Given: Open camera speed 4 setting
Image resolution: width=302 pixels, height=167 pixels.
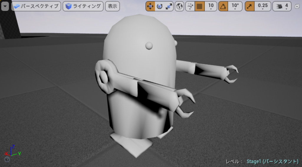Looking at the screenshot, I should pos(282,7).
